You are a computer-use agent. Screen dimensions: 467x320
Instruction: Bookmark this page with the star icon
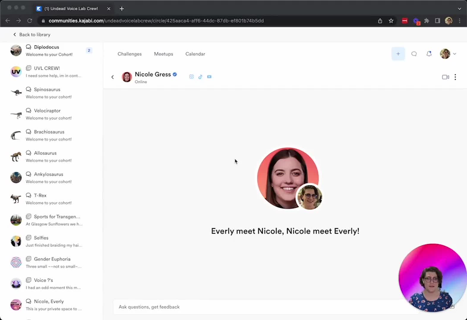[391, 21]
